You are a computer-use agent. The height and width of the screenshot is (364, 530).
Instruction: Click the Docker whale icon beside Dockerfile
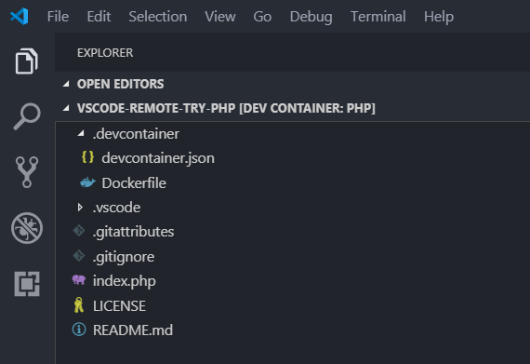click(x=87, y=182)
